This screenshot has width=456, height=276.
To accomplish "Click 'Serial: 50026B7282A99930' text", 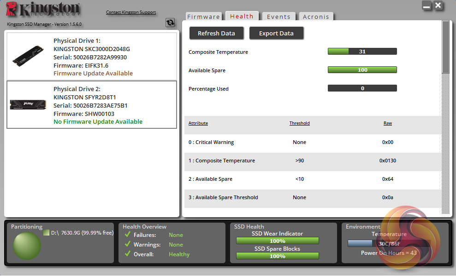I will [90, 57].
